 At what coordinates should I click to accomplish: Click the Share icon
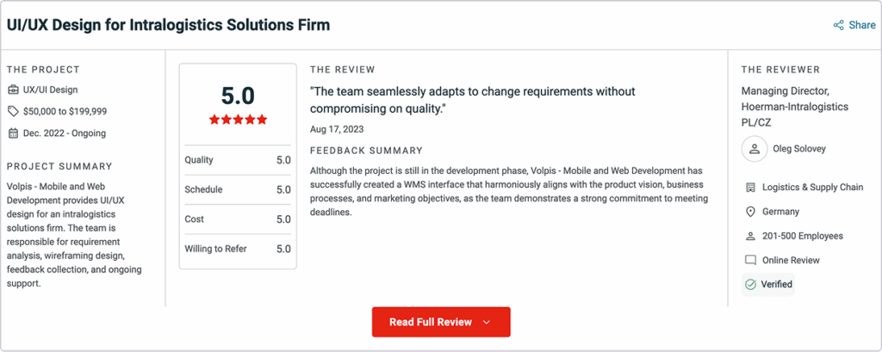(838, 25)
